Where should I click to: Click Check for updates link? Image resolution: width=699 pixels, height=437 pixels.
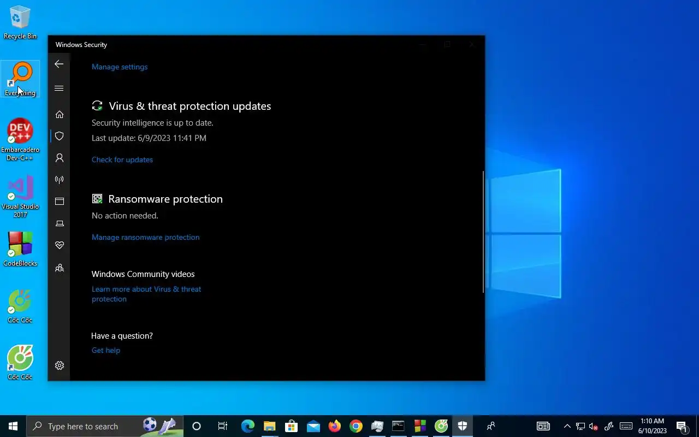click(122, 160)
